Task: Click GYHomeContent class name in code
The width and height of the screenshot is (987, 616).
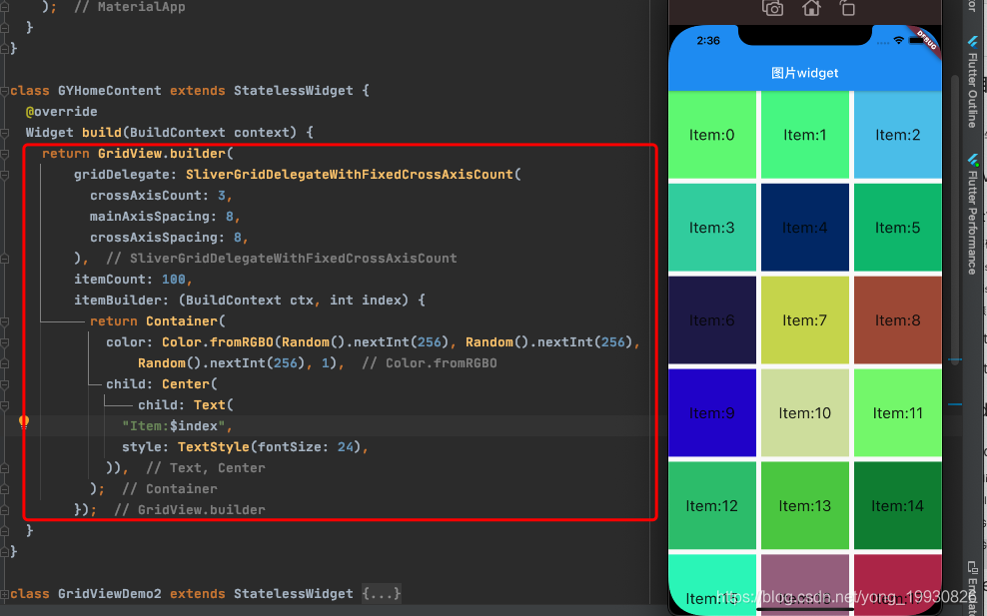Action: point(110,91)
